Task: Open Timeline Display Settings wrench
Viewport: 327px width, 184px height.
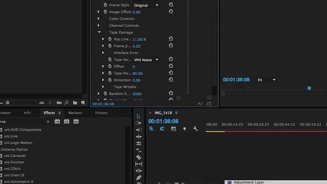Action: pos(195,129)
